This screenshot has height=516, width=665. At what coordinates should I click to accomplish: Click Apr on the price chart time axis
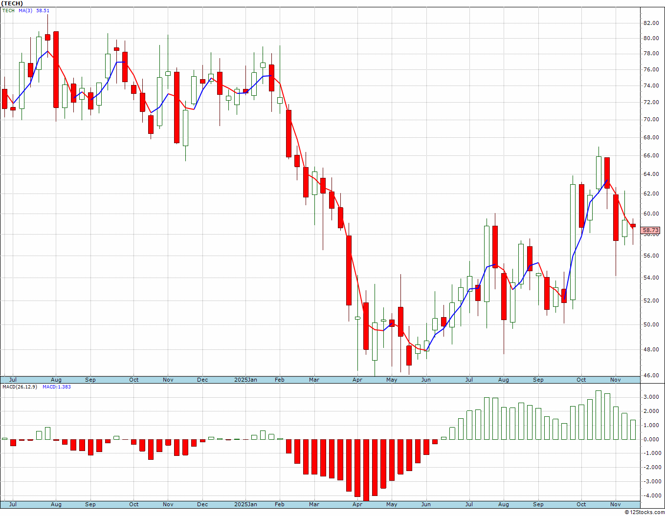(357, 380)
